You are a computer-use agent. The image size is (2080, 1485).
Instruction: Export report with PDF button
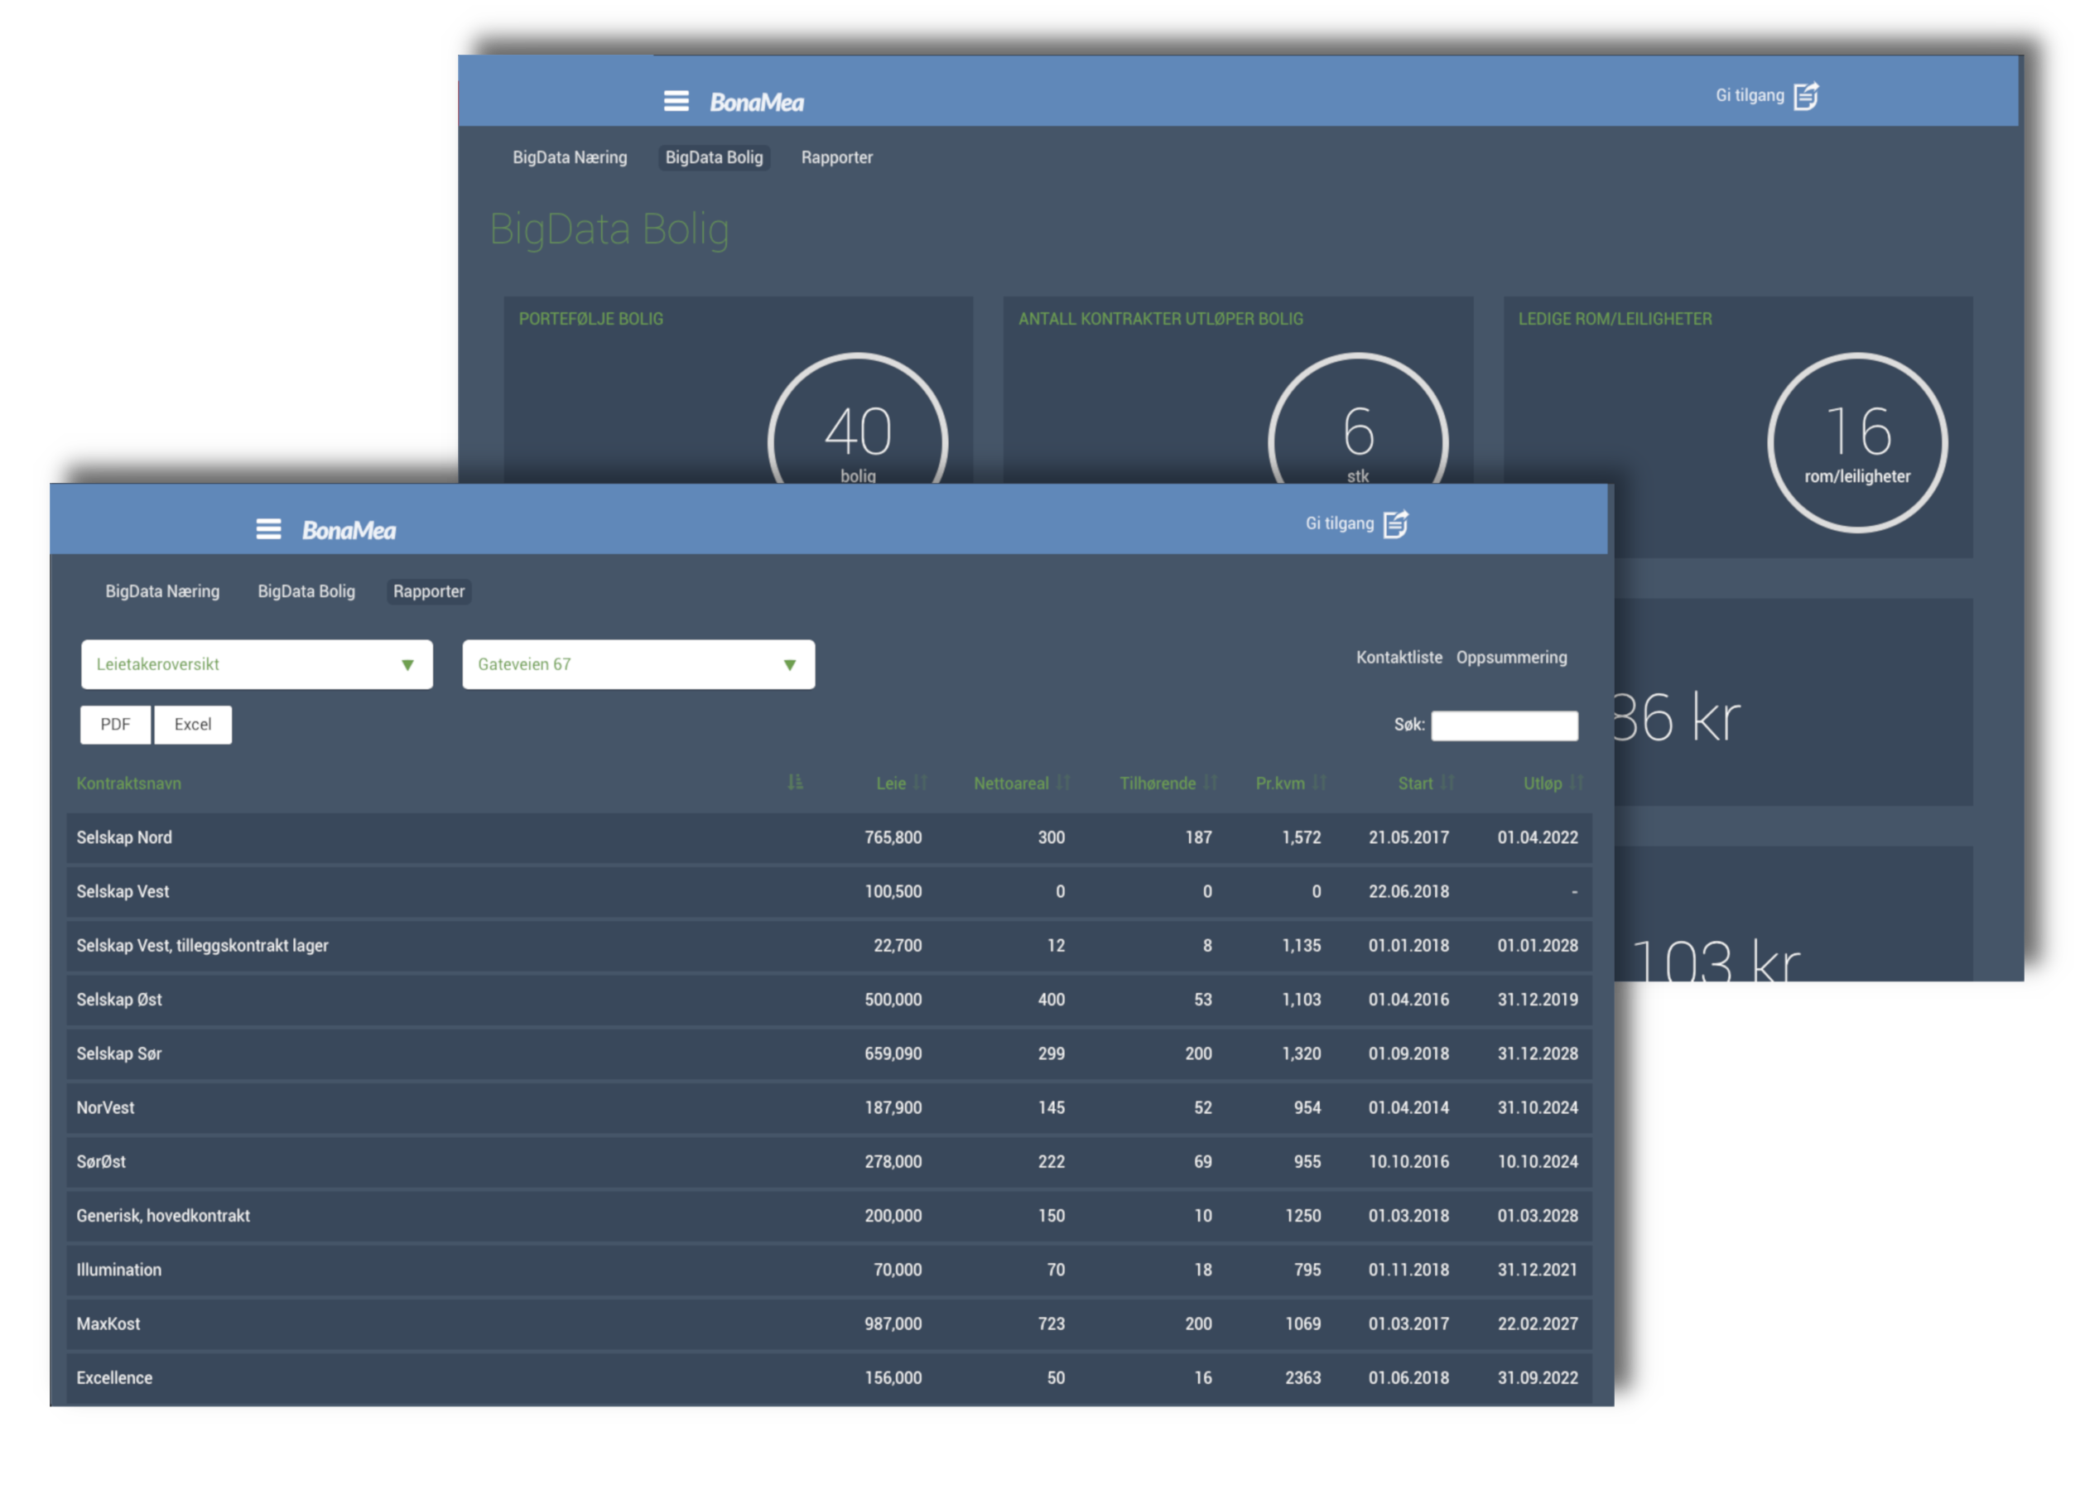[x=115, y=724]
